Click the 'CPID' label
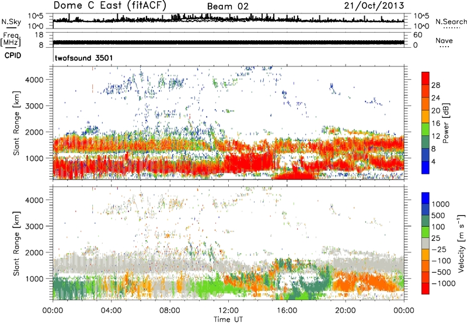This screenshot has width=467, height=323. (x=13, y=55)
